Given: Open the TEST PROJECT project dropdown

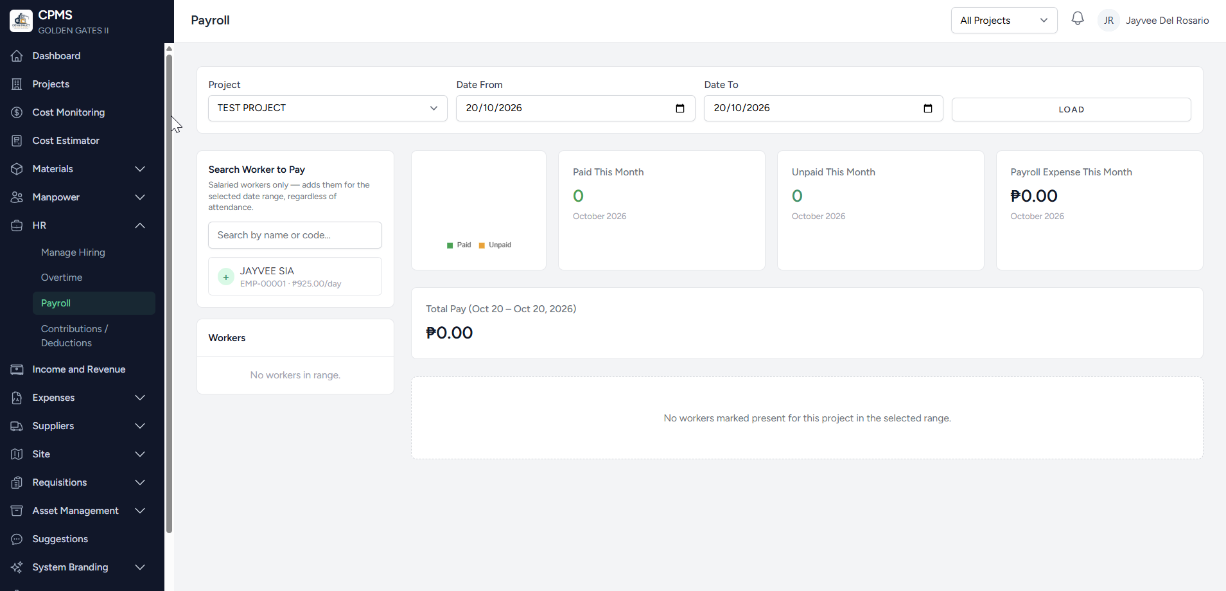Looking at the screenshot, I should click(328, 108).
